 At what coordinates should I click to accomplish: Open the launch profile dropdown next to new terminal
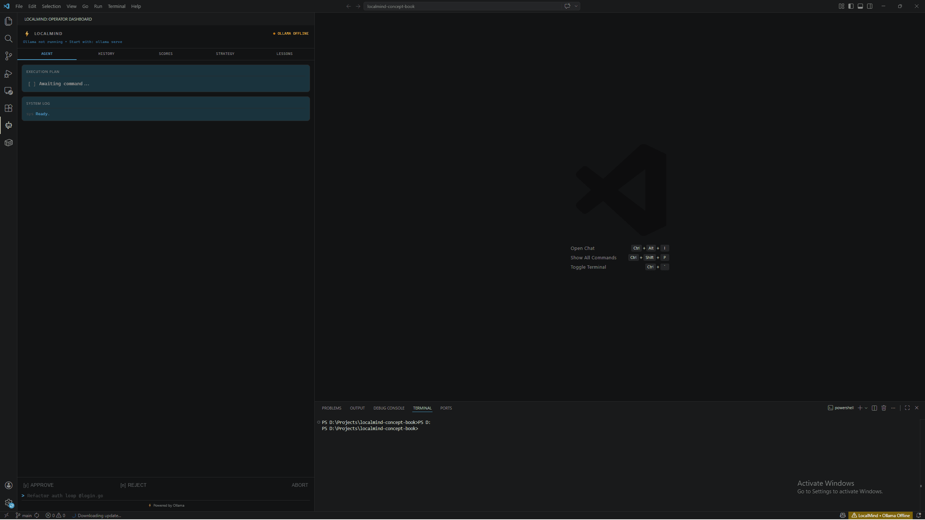click(x=866, y=408)
